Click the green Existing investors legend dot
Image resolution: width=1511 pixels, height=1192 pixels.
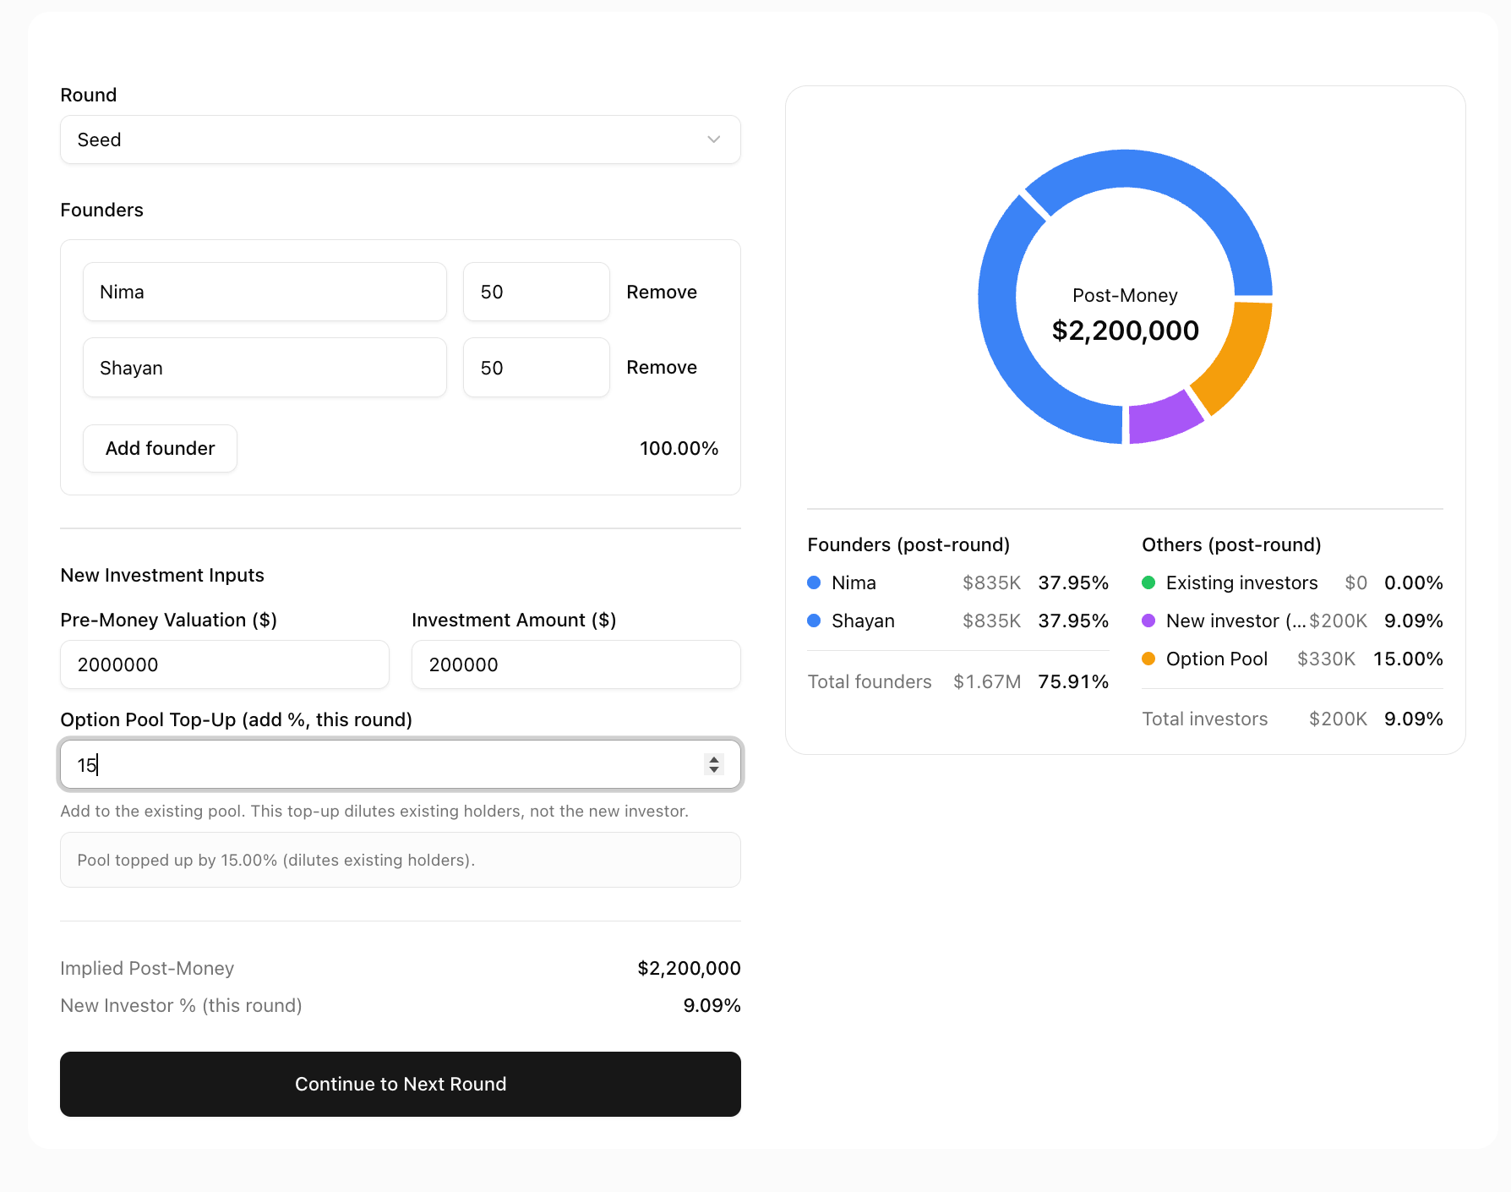[1148, 582]
